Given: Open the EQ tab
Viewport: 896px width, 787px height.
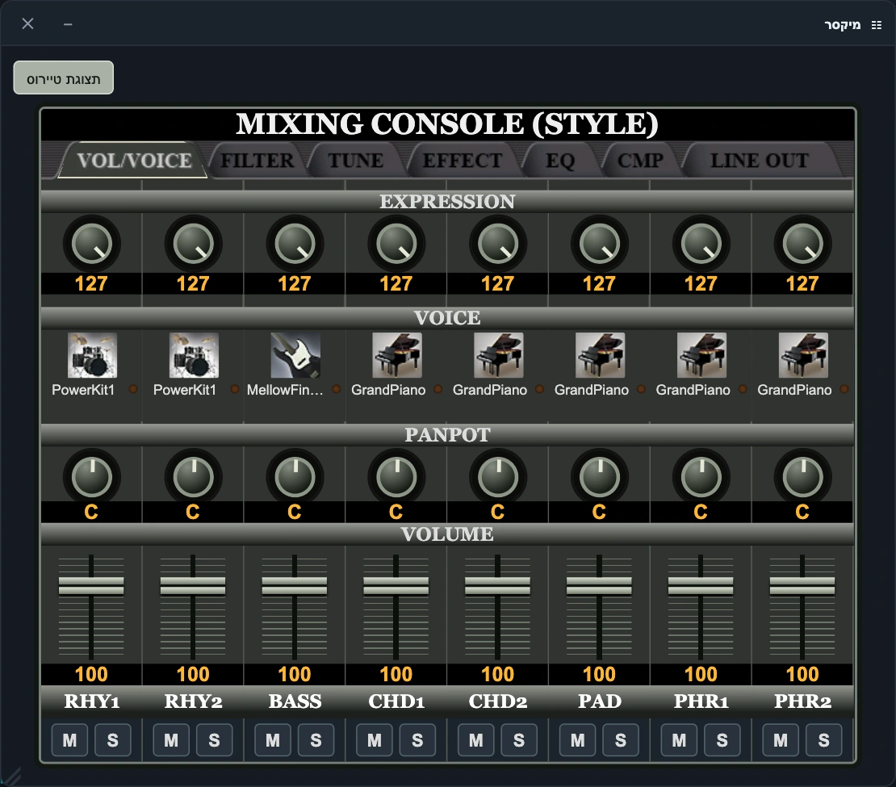Looking at the screenshot, I should (560, 161).
